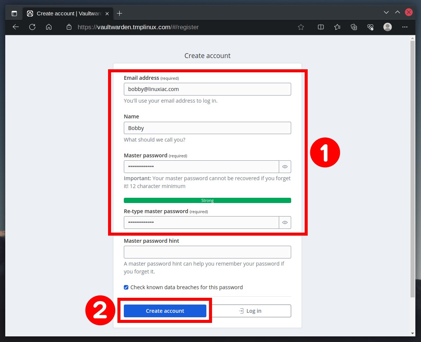Switch to Create account | Vaultwarden tab

tap(68, 13)
